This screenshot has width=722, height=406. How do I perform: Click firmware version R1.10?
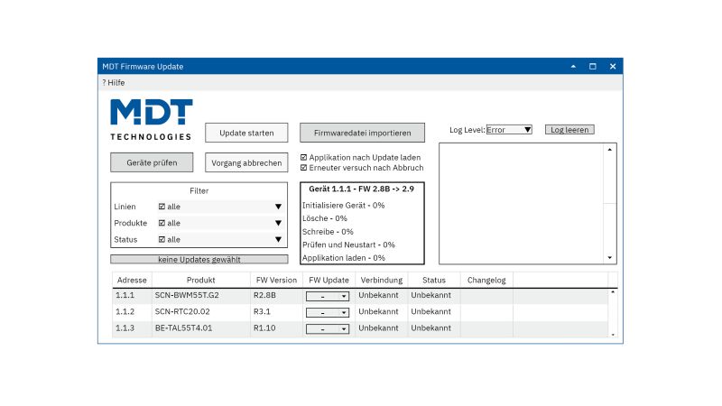click(264, 328)
